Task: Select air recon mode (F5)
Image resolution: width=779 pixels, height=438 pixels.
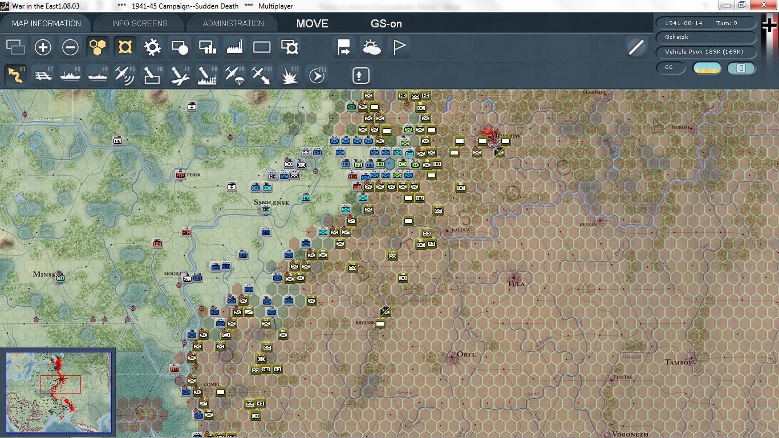Action: point(124,76)
